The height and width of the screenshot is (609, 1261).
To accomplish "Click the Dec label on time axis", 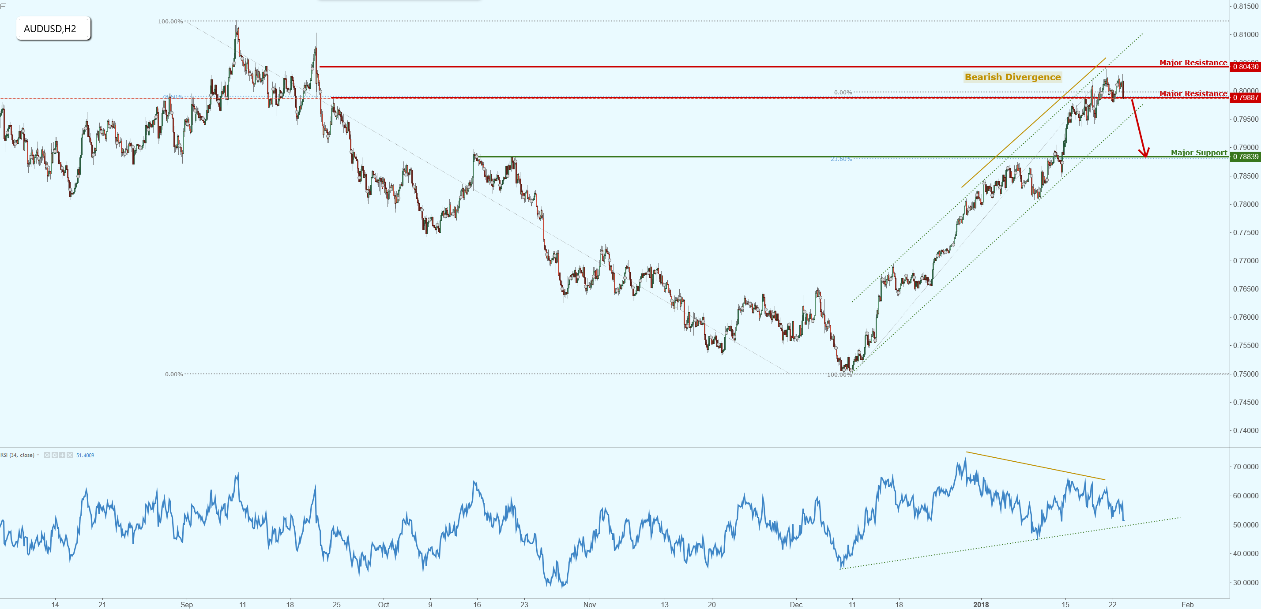I will [x=796, y=605].
